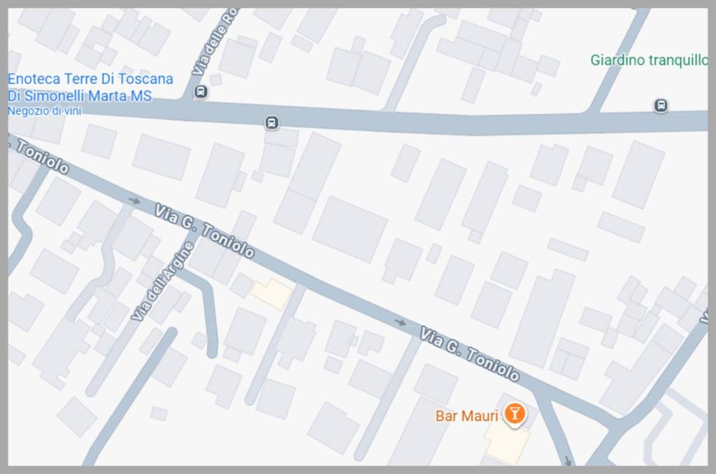716x474 pixels.
Task: Click the Bar Mauri text label
Action: point(466,416)
